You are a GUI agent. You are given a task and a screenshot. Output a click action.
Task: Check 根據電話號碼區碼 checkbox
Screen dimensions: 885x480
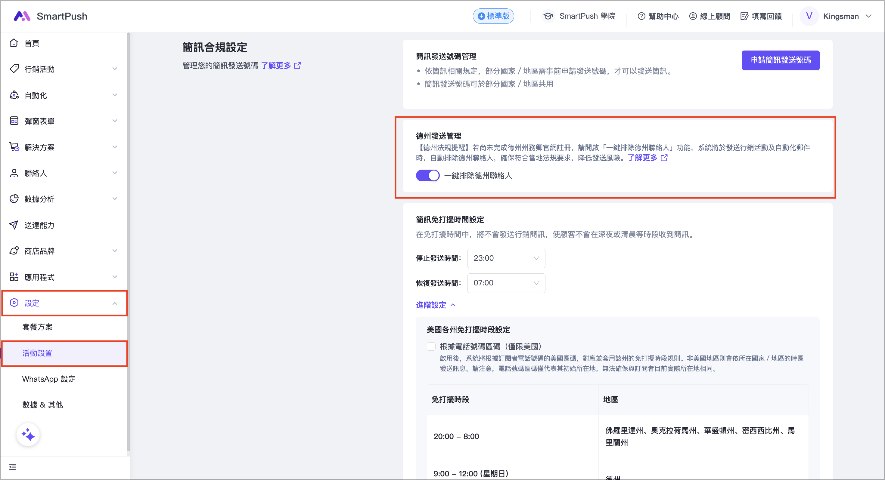[431, 346]
